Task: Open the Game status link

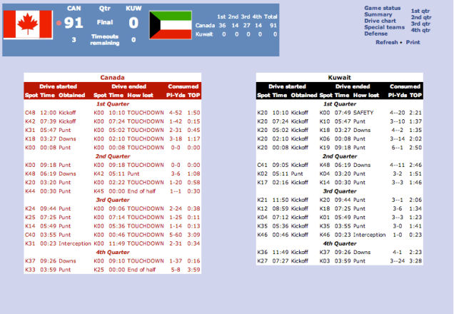Action: pyautogui.click(x=382, y=8)
